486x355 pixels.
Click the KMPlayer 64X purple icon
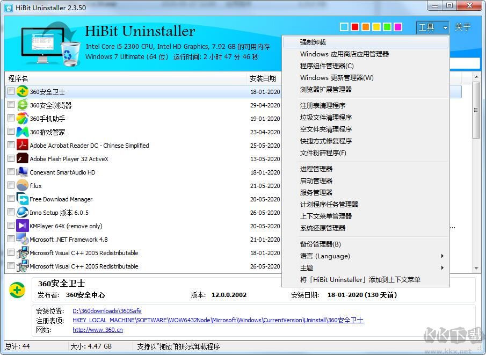coord(23,226)
